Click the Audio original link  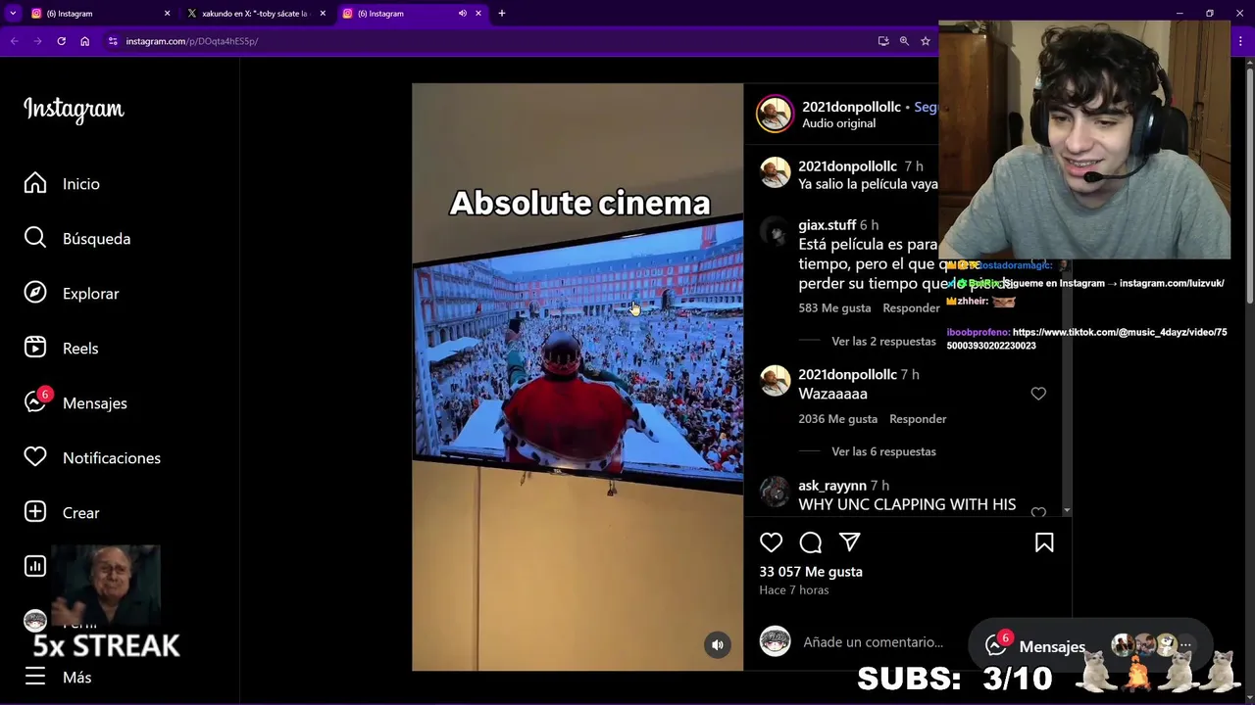tap(838, 123)
